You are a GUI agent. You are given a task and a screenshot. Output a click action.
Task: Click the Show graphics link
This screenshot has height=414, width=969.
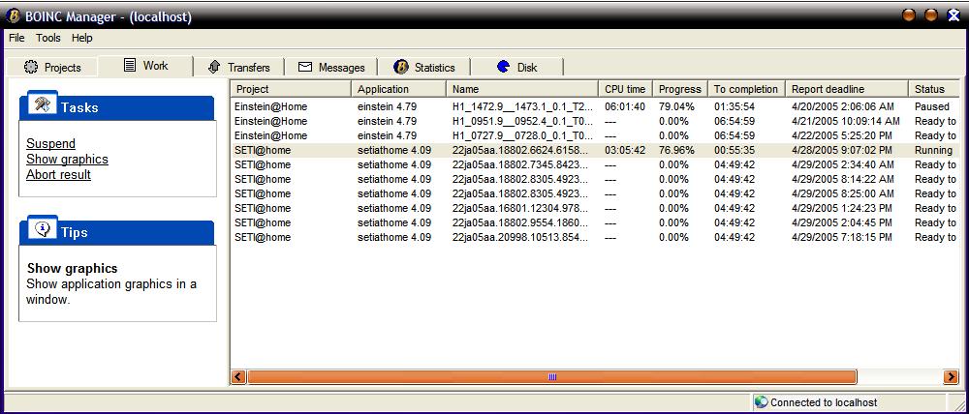pos(67,159)
